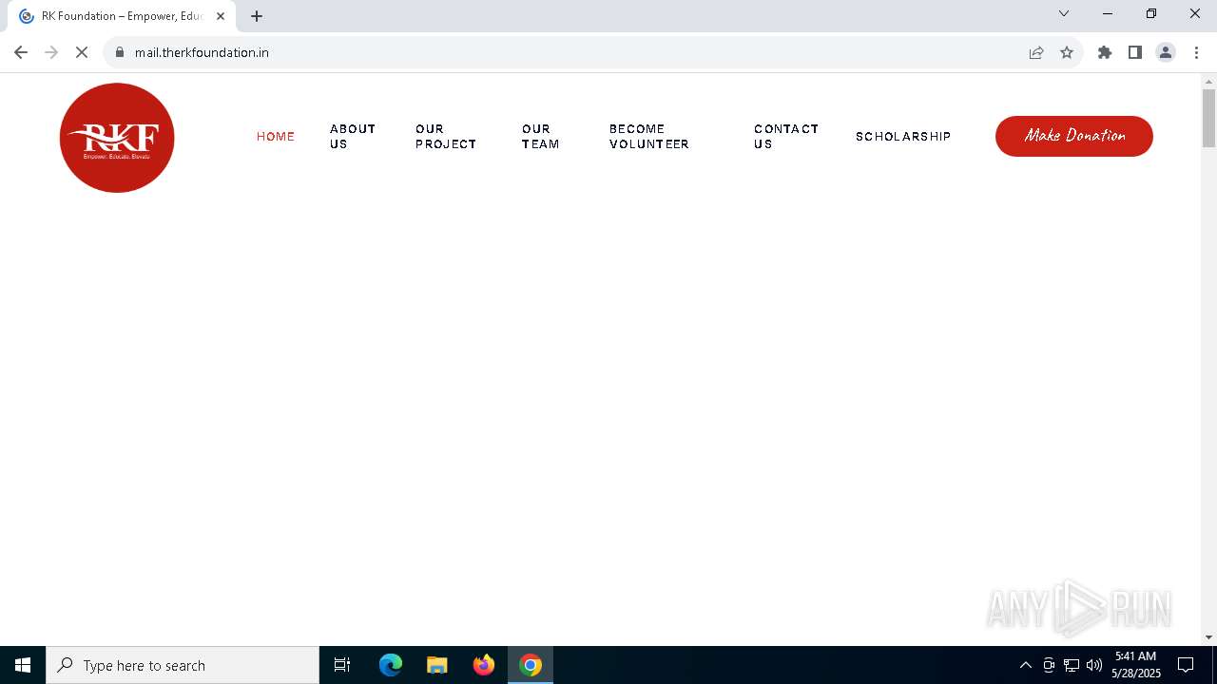The height and width of the screenshot is (684, 1217).
Task: Visit the CONTACT US page
Action: [786, 137]
